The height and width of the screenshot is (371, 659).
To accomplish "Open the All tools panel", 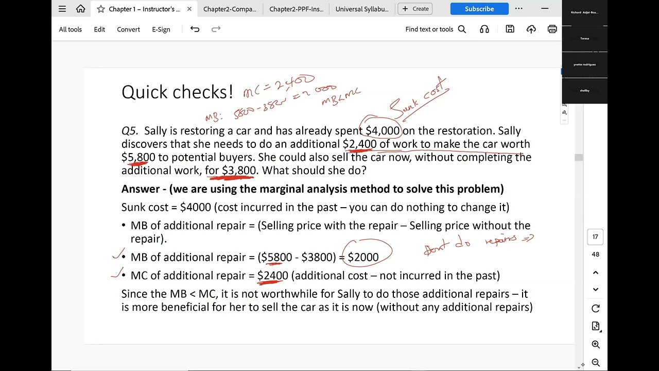I will click(71, 29).
